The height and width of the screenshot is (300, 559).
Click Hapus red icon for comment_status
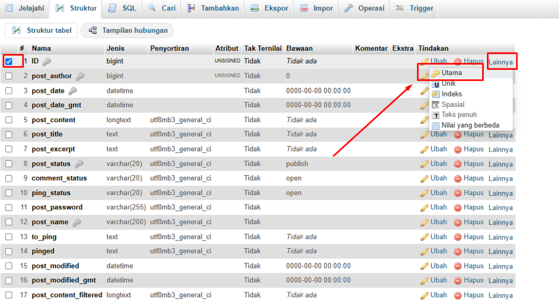458,179
